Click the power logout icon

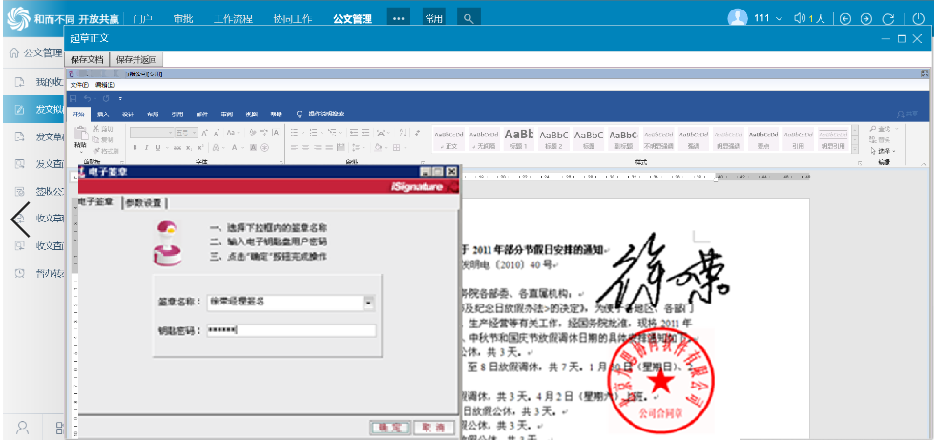(919, 18)
